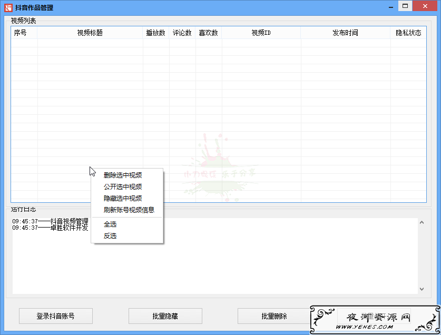
Task: Click the 批量删除 button
Action: 274,316
